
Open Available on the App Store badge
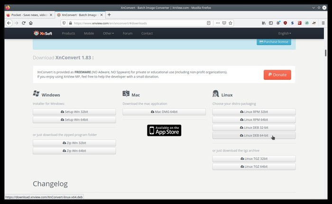(164, 130)
